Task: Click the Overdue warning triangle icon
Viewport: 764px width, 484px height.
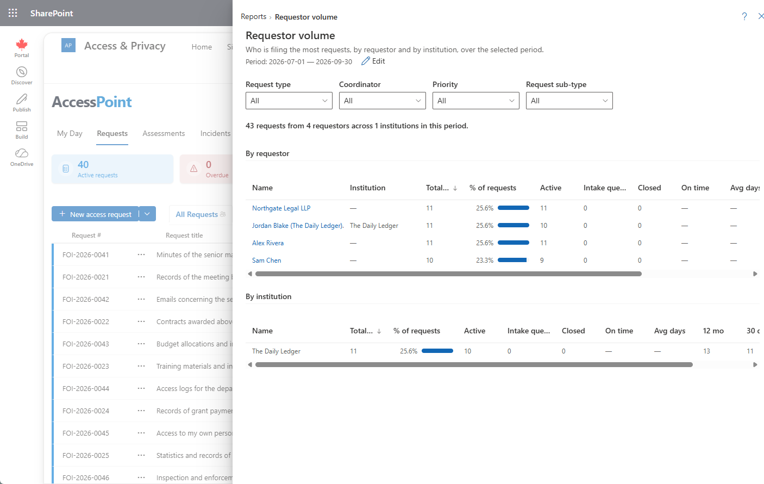Action: pyautogui.click(x=194, y=169)
